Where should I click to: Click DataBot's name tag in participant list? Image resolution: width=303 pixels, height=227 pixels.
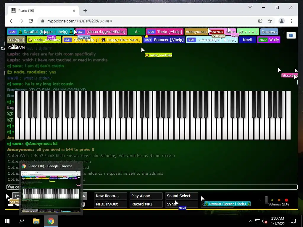[41, 32]
